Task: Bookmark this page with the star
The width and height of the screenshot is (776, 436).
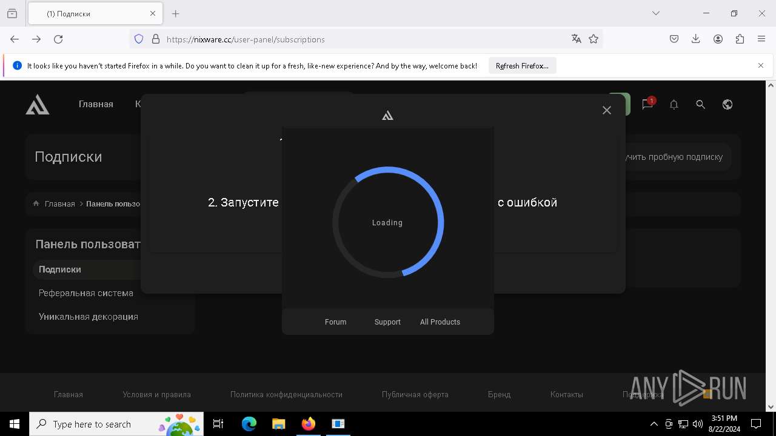Action: 594,39
